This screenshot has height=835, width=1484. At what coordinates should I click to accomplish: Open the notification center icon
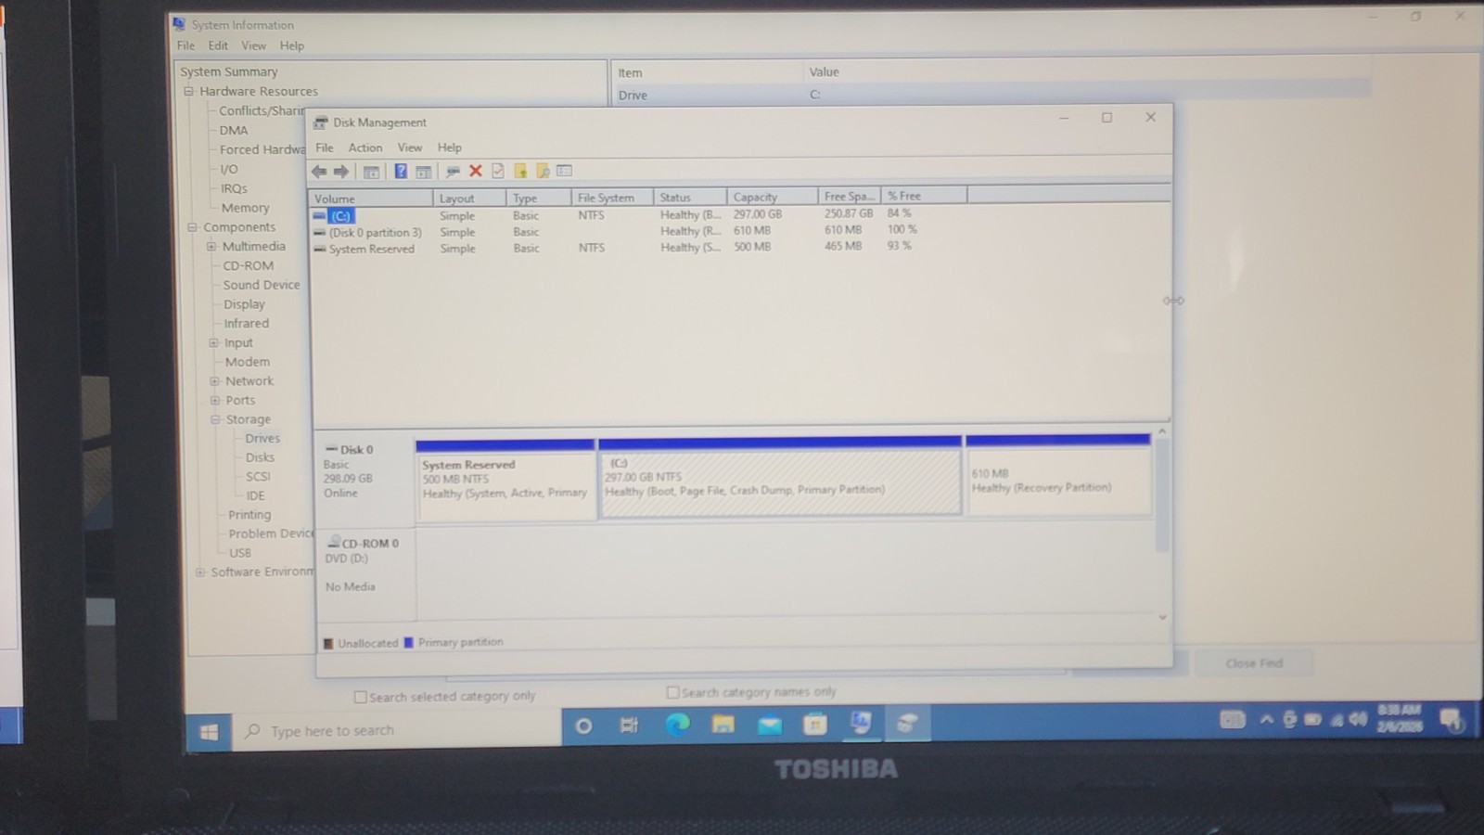(x=1452, y=719)
